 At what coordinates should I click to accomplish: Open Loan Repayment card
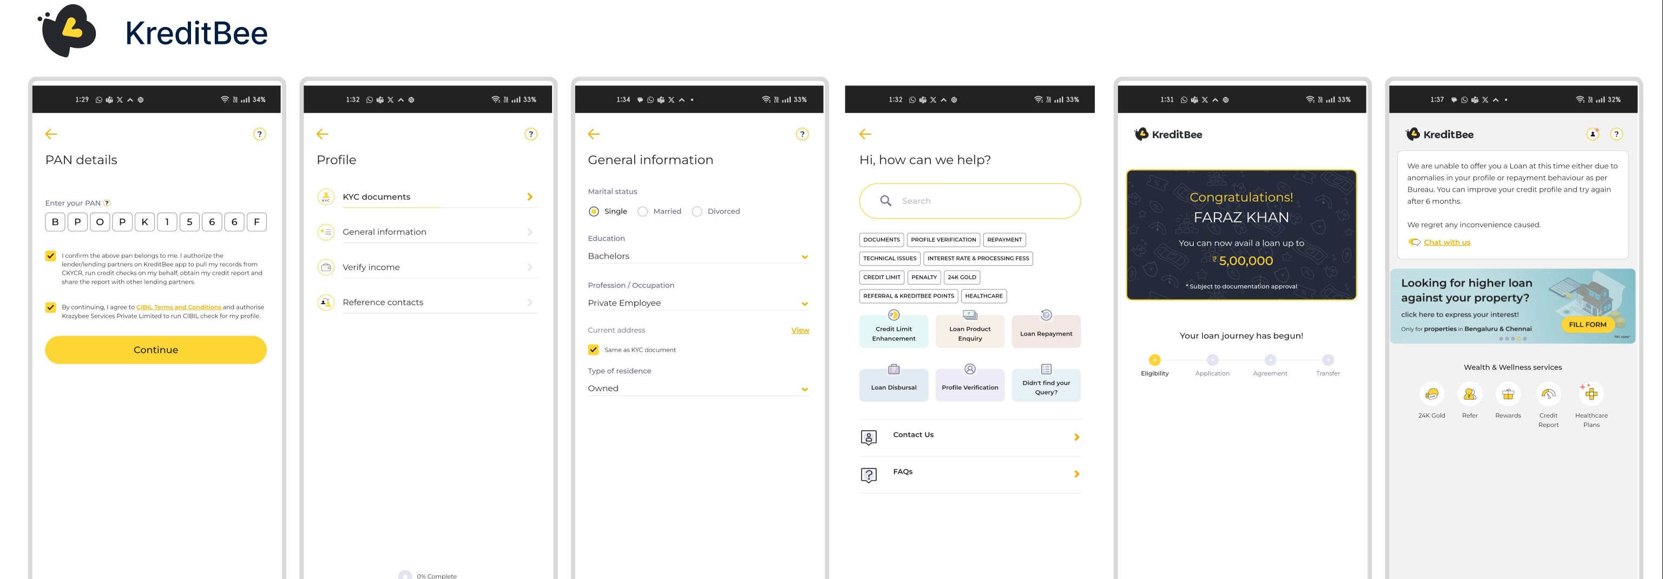(x=1046, y=331)
